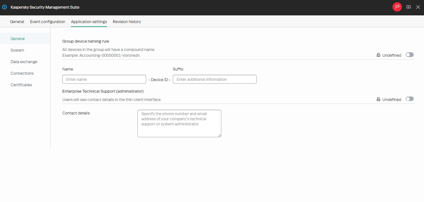Viewport: 424px width, 202px height.
Task: Click the Suffix additional information field
Action: (x=215, y=79)
